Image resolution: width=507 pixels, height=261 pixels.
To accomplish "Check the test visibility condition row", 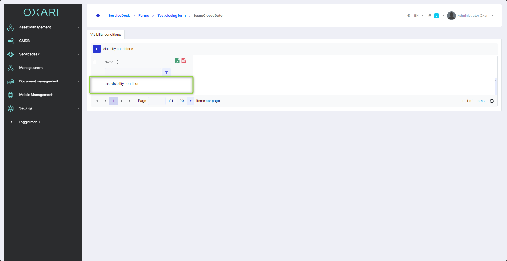I will click(95, 84).
